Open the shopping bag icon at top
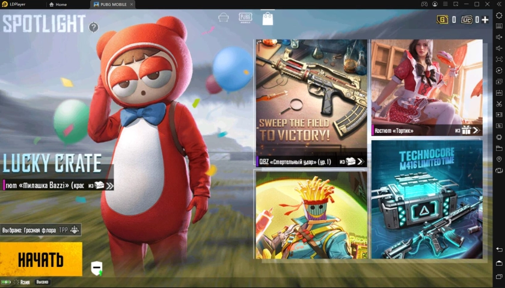This screenshot has height=288, width=505. pos(268,19)
